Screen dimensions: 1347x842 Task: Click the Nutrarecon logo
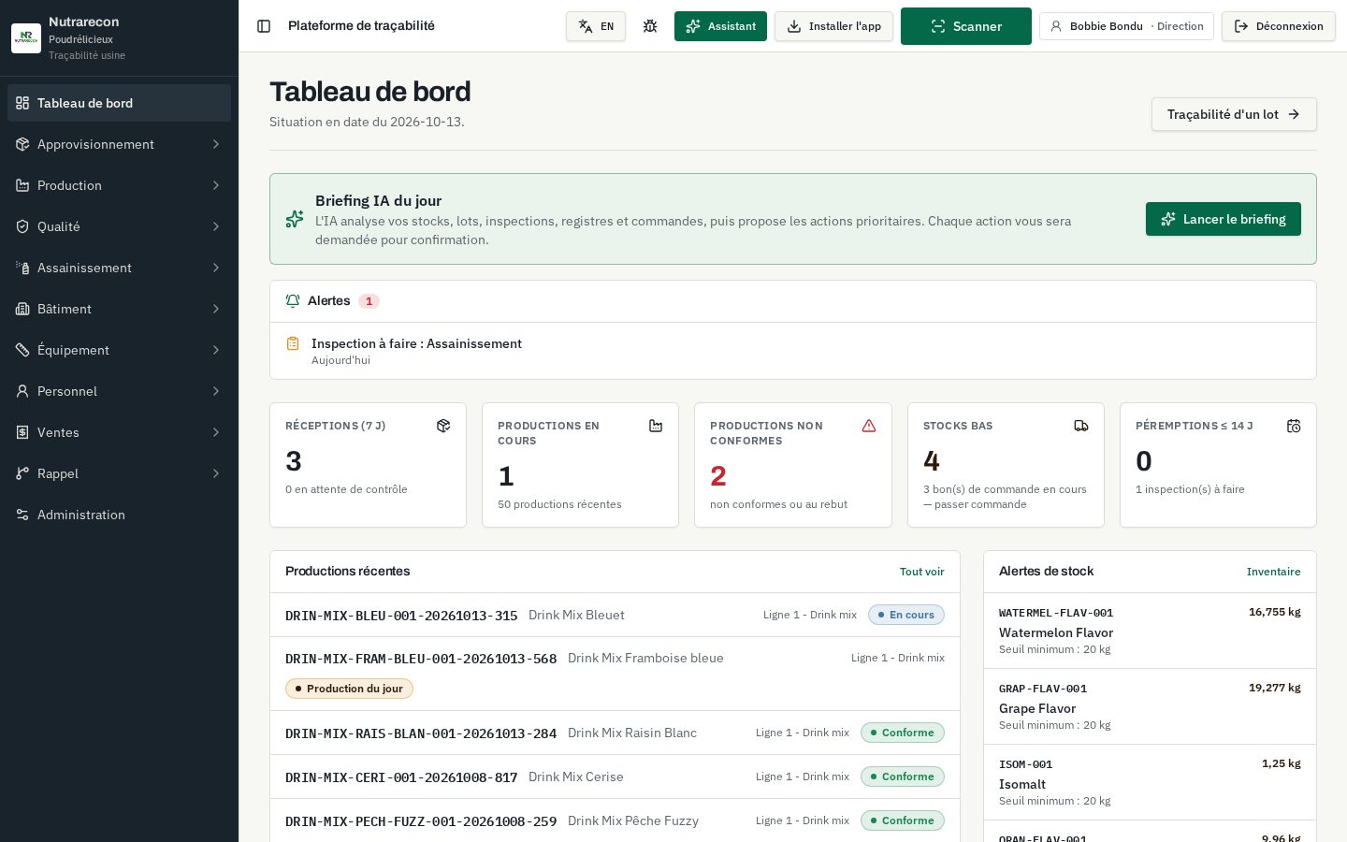click(x=26, y=38)
